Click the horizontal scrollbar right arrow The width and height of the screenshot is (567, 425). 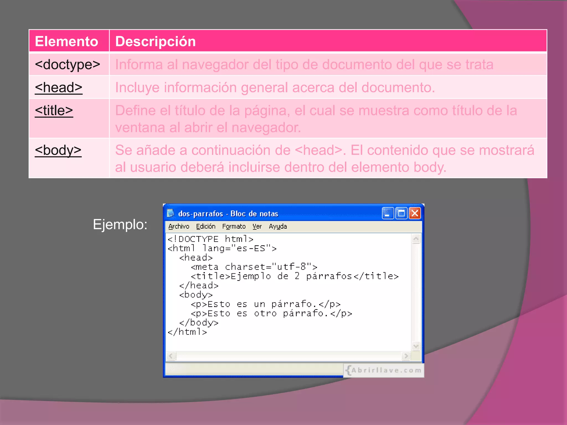pos(406,356)
